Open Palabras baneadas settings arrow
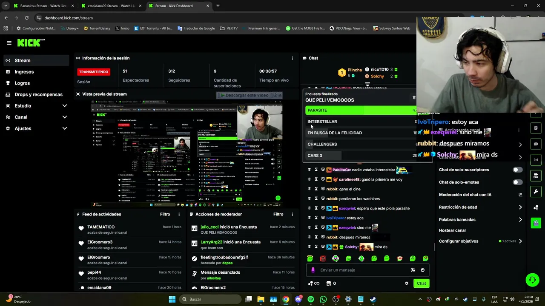The height and width of the screenshot is (306, 545). coord(520,220)
